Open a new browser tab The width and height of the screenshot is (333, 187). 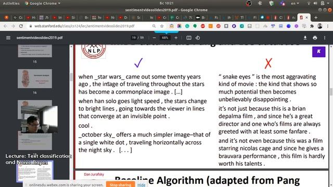click(x=316, y=18)
